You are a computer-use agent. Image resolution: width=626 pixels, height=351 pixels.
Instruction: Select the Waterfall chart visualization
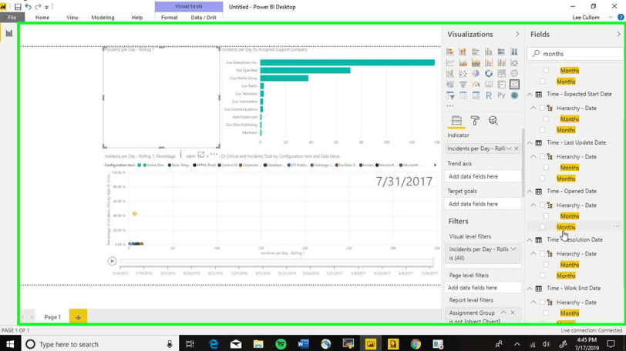[450, 73]
